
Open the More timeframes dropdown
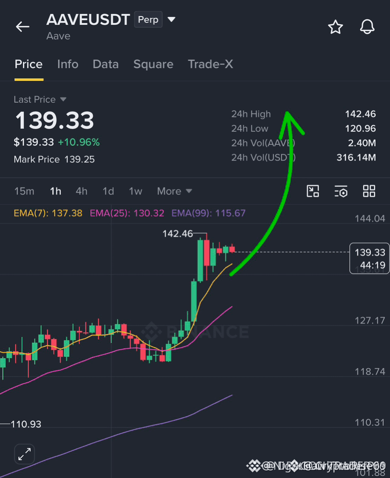click(x=175, y=191)
